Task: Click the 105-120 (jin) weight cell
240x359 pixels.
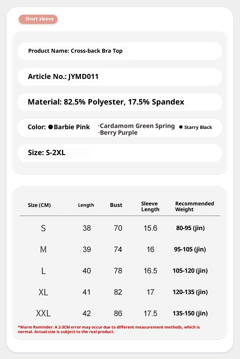Action: pos(190,271)
